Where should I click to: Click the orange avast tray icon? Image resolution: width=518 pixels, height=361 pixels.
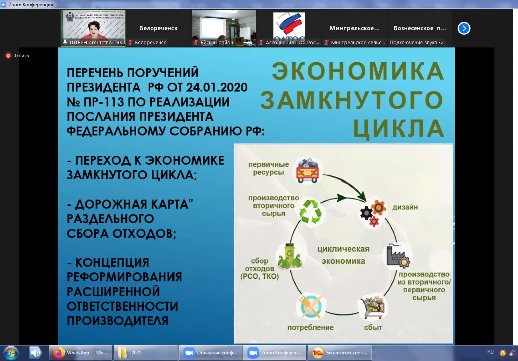[502, 352]
